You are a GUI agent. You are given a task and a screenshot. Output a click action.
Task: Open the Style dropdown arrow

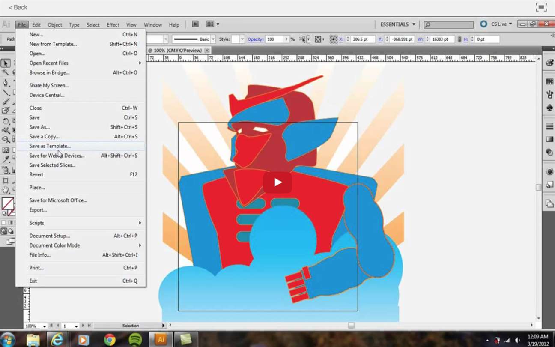[242, 39]
